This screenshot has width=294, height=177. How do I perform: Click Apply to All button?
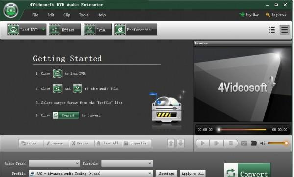click(x=193, y=173)
